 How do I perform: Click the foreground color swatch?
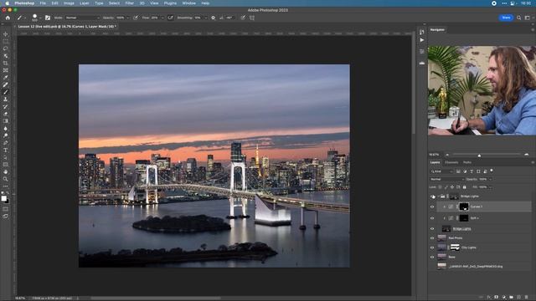click(x=3, y=199)
